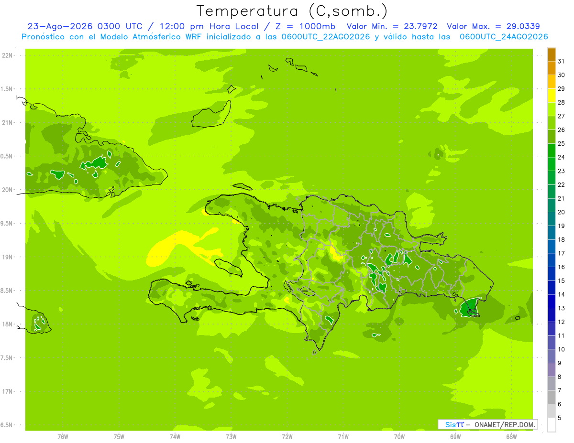Image resolution: width=574 pixels, height=443 pixels.
Task: Click the longitude axis label 71W
Action: pyautogui.click(x=343, y=437)
